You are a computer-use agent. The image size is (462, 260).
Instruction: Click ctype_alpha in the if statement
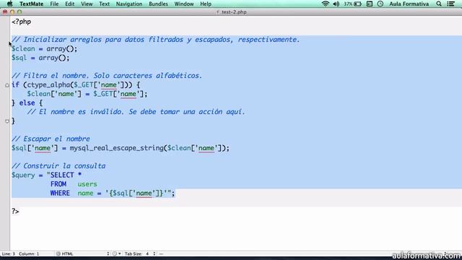(x=48, y=85)
